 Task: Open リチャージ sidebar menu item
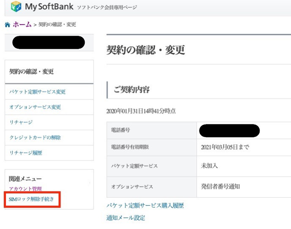[21, 122]
